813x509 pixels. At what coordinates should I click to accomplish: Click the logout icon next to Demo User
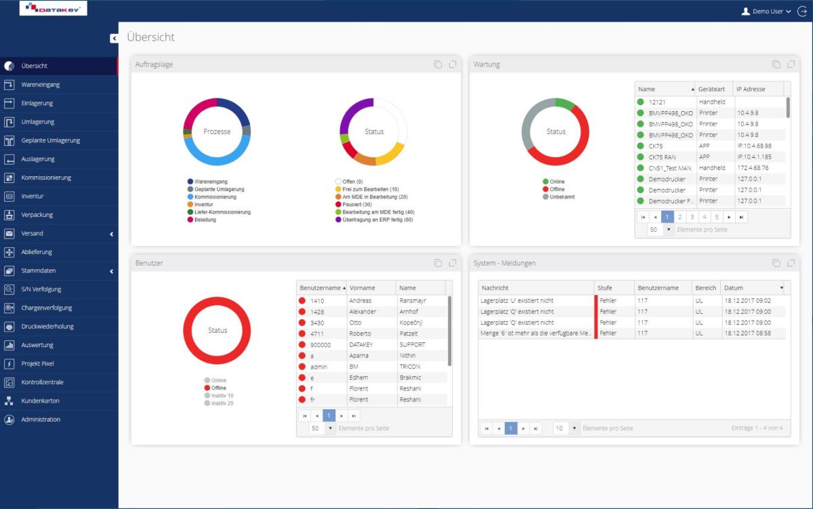(x=803, y=12)
